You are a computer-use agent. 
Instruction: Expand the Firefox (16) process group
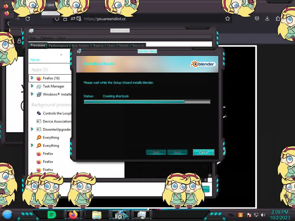[32, 78]
